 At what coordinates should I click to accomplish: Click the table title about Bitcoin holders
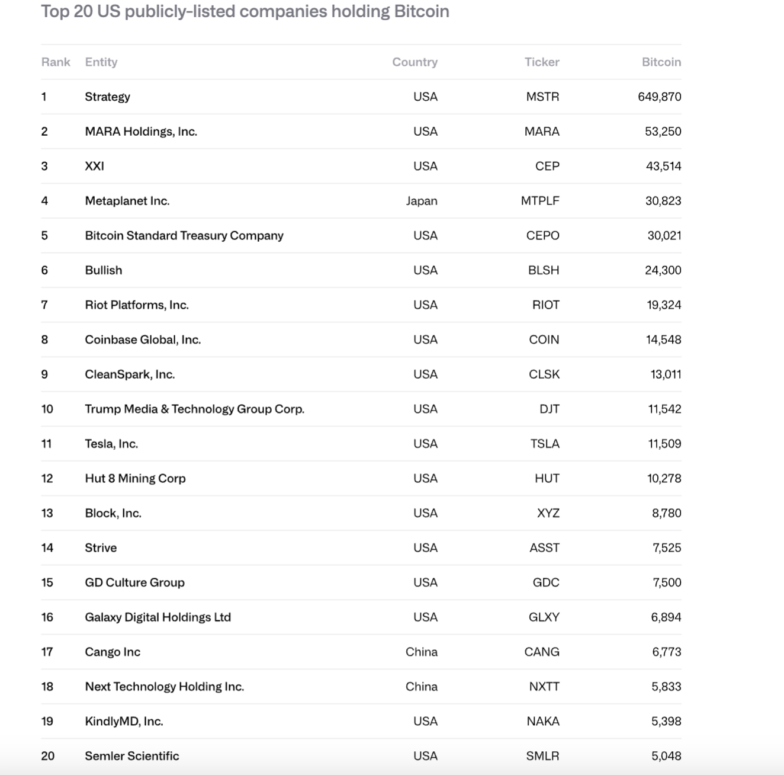point(245,12)
